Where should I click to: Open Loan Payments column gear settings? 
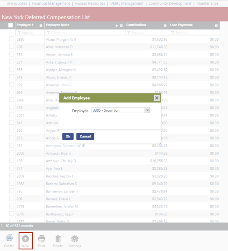pyautogui.click(x=216, y=26)
